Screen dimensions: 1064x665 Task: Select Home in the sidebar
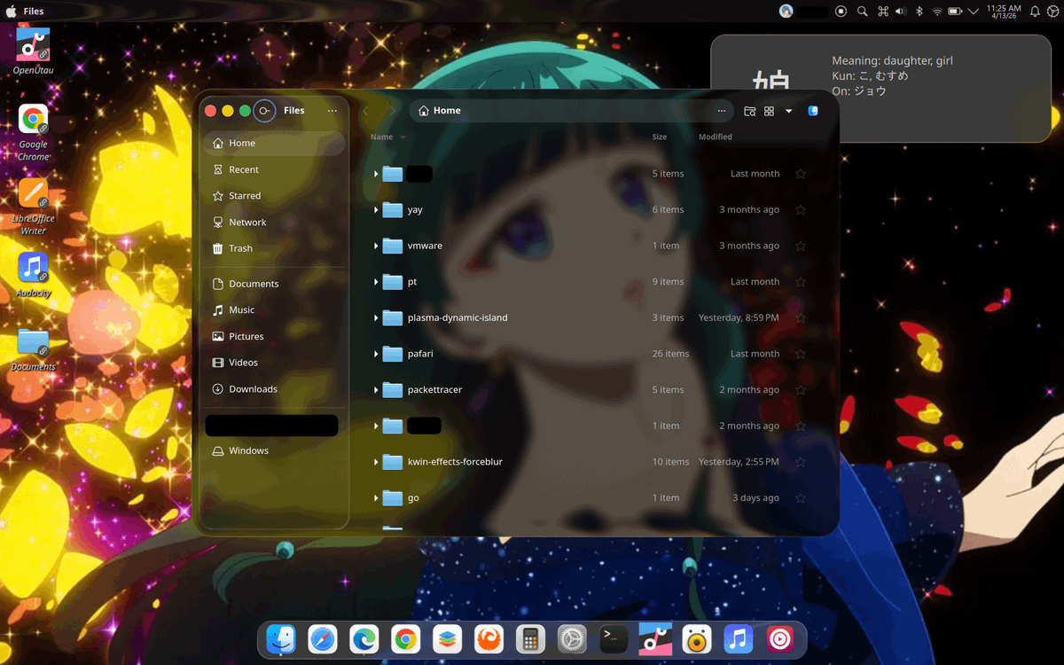(x=274, y=143)
